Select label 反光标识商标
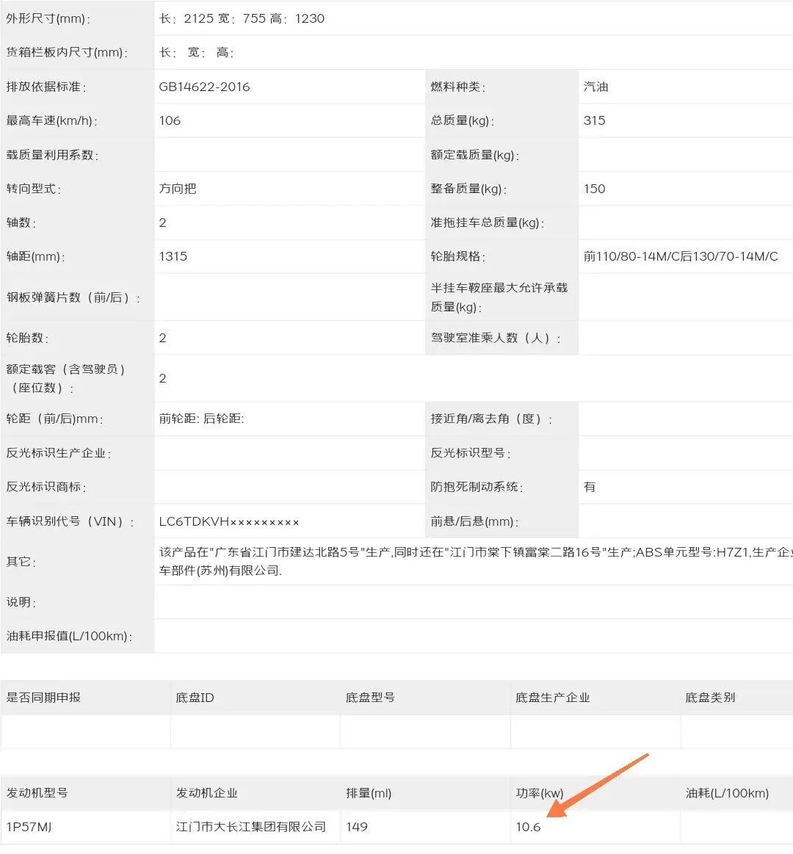The height and width of the screenshot is (854, 793). (46, 487)
